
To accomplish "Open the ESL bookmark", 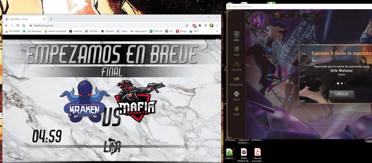I will (169, 31).
